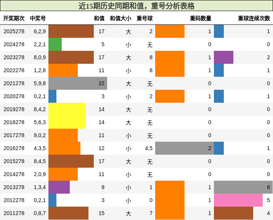This screenshot has width=273, height=220.
Task: Select the period cell 2019278
Action: click(x=14, y=109)
